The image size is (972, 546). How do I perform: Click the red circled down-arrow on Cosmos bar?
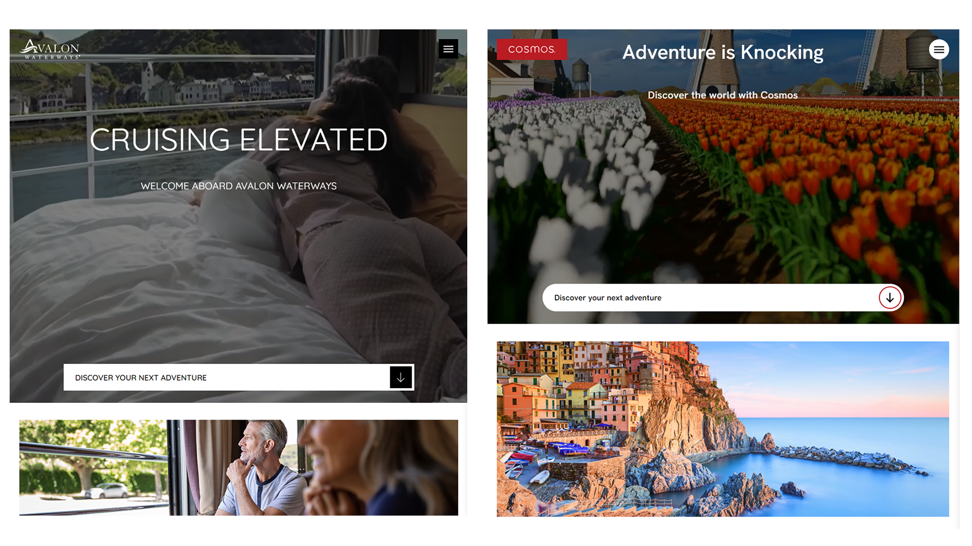click(889, 298)
